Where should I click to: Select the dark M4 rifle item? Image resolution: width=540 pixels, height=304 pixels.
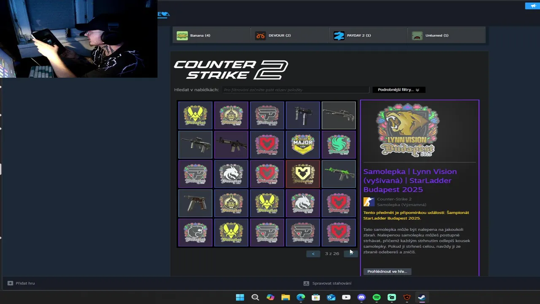(x=231, y=144)
